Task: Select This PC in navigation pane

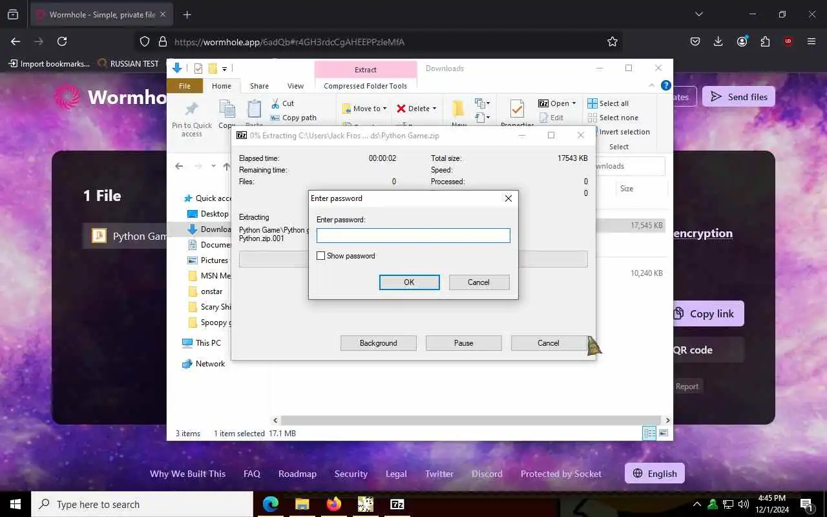Action: pos(201,343)
